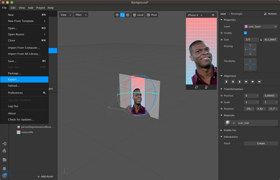Click the align horizontal center icon
Screen dimensions: 280x180
coord(253,82)
